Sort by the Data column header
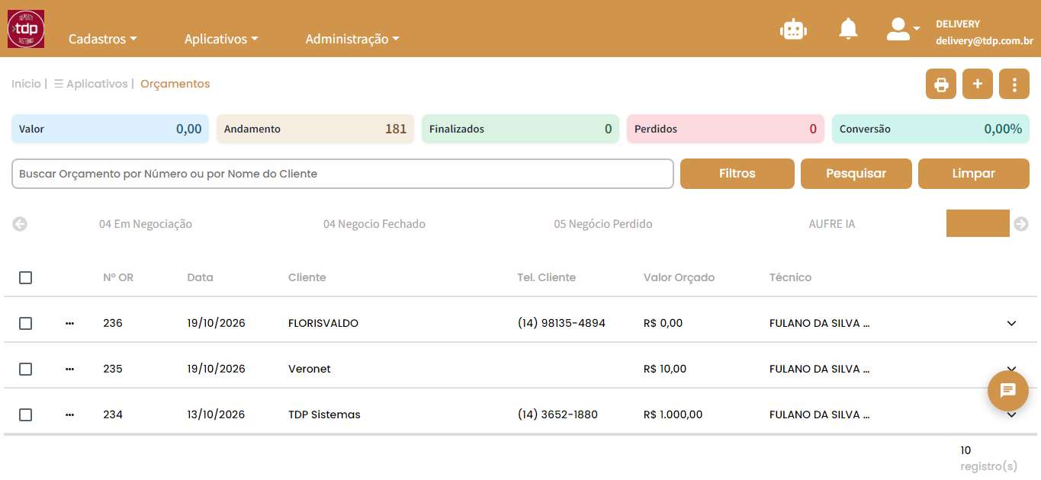The image size is (1041, 480). tap(200, 277)
